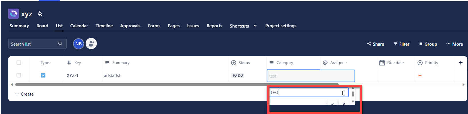Open the NB user avatar filter
This screenshot has height=114, width=468.
78,44
